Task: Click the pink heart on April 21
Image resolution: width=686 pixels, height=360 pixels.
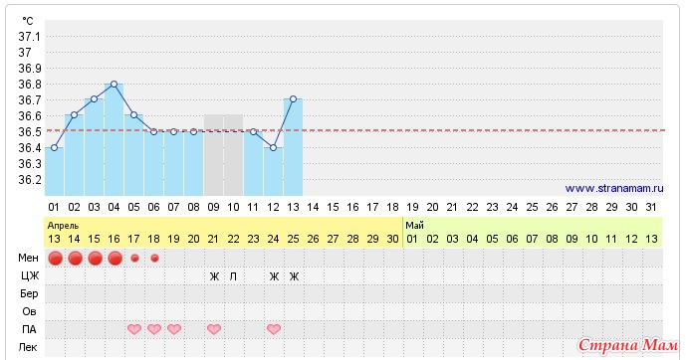Action: click(214, 329)
